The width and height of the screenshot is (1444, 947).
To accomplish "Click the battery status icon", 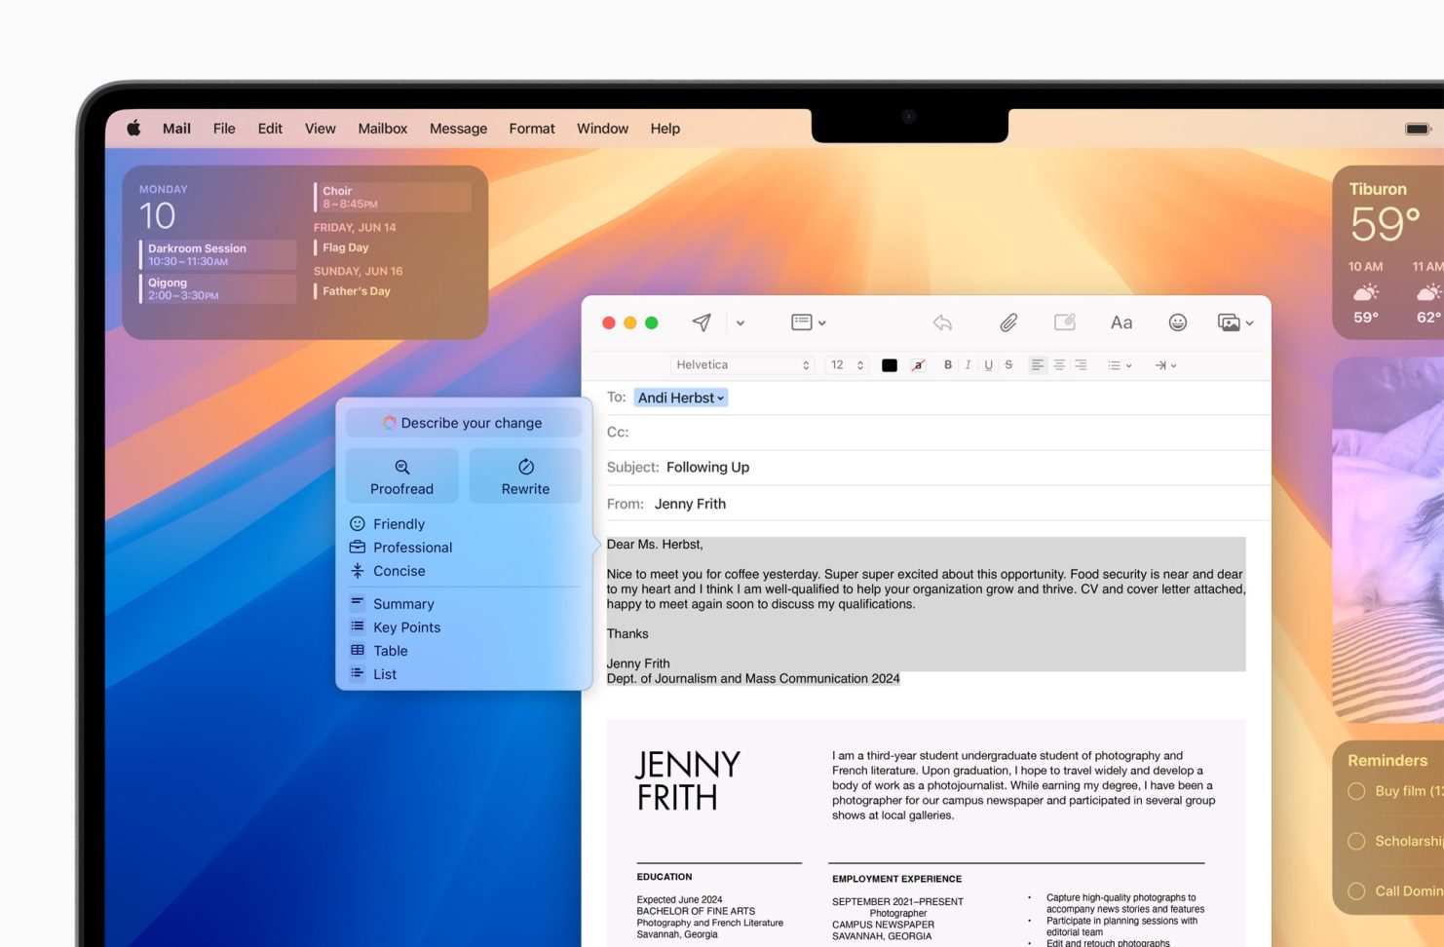I will point(1418,129).
